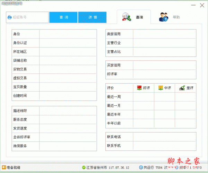
Task: Click the 宝贝数量 row label
Action: point(20,87)
